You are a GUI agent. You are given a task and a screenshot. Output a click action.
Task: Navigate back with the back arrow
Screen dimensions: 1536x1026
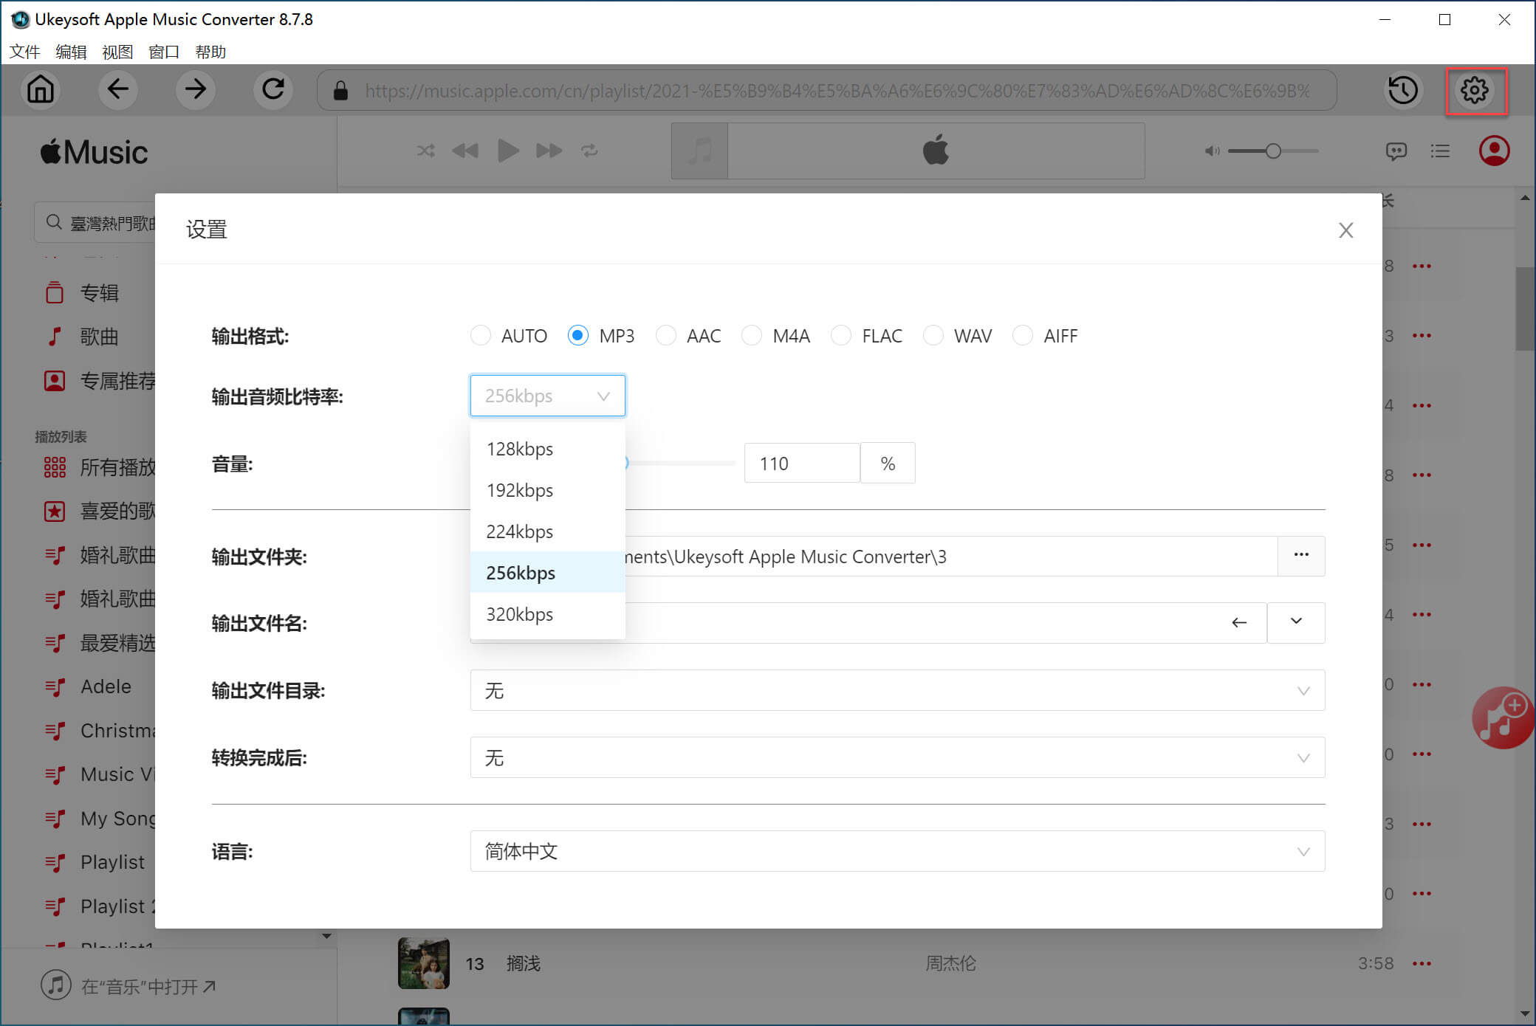(117, 89)
